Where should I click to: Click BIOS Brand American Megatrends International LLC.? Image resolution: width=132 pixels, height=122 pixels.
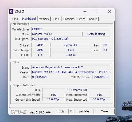pos(71,67)
